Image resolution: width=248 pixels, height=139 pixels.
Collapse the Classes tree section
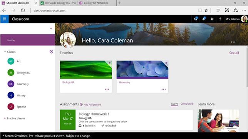[5, 52]
